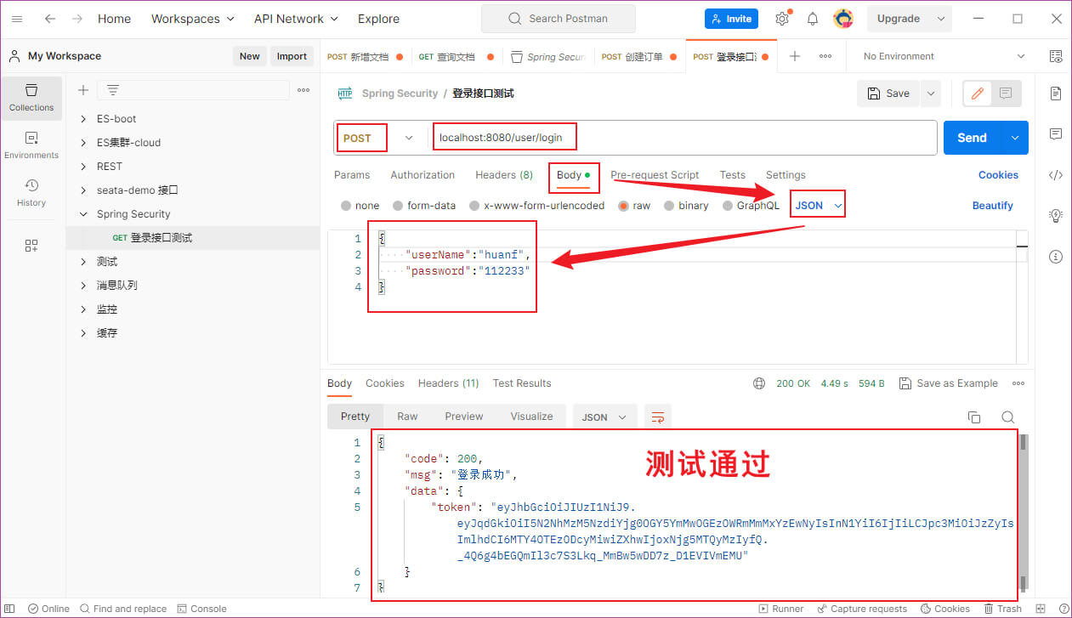
Task: Open the configure sidebar grid icon
Action: click(x=31, y=246)
